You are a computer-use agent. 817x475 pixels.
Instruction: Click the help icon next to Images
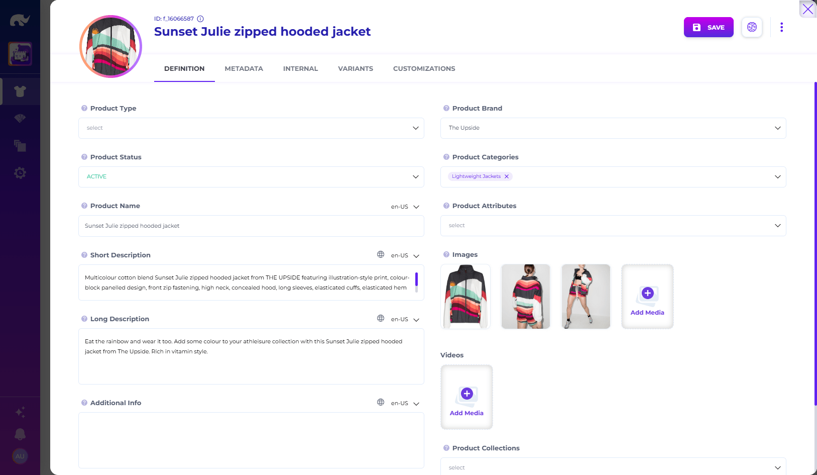(x=446, y=254)
